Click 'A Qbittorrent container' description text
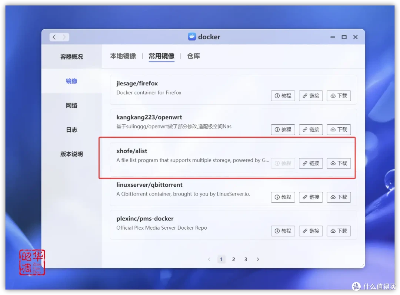This screenshot has width=400, height=295. pyautogui.click(x=183, y=194)
